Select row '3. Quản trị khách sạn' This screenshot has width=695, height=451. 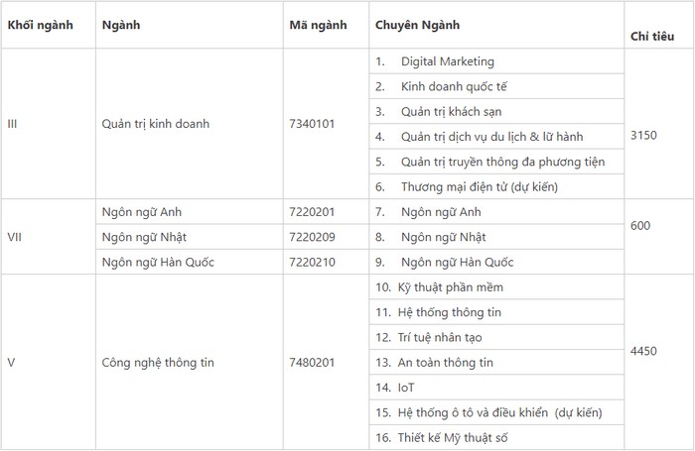(x=496, y=112)
